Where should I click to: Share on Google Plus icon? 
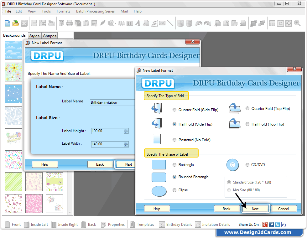(265, 225)
